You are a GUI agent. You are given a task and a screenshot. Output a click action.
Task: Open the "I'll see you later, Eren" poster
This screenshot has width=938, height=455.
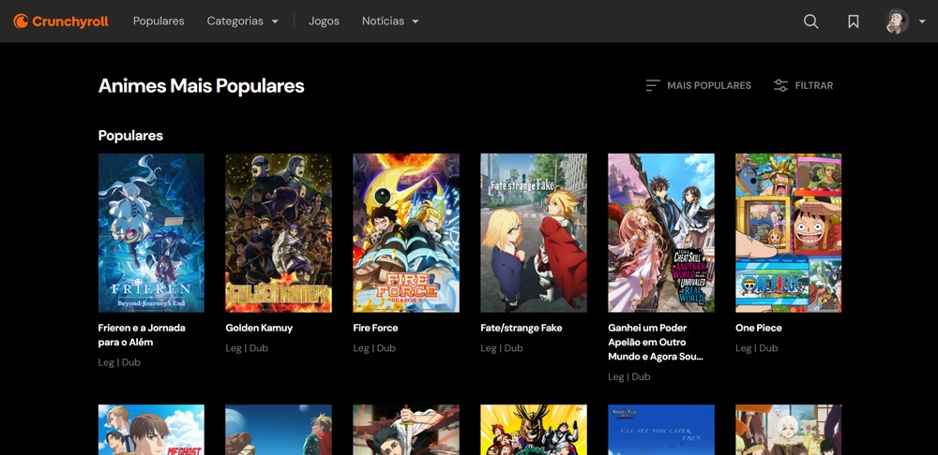[x=661, y=430]
